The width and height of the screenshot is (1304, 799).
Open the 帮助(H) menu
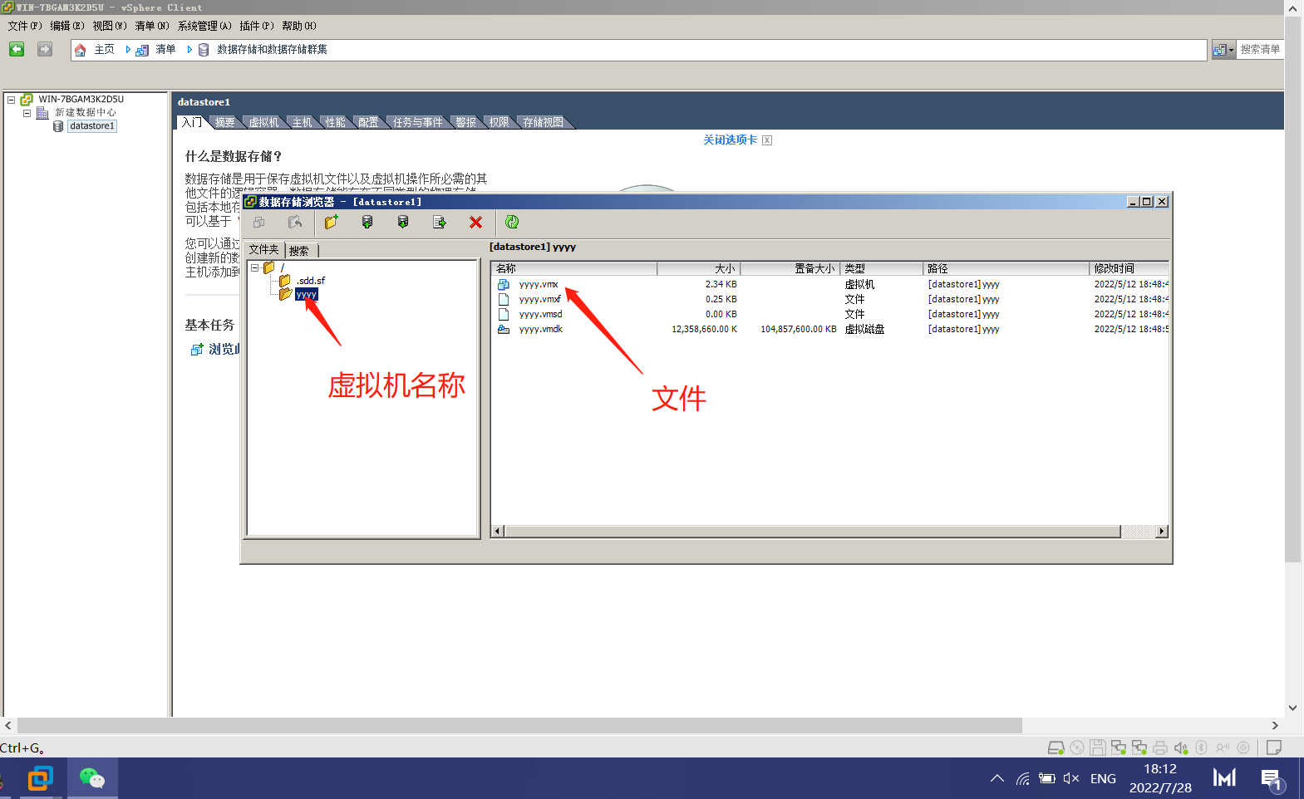299,26
